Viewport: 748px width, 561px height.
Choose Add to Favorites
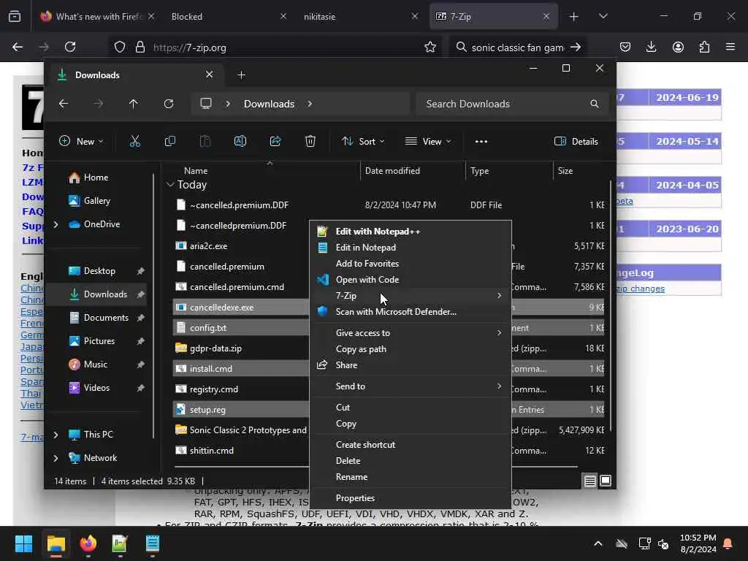tap(411, 263)
